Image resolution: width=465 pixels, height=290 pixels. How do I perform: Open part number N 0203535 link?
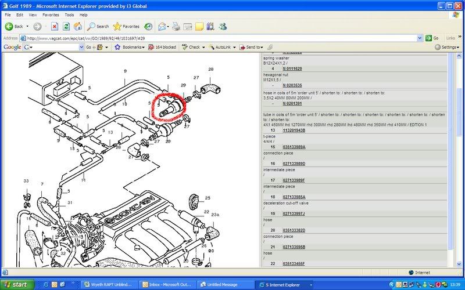click(x=292, y=85)
